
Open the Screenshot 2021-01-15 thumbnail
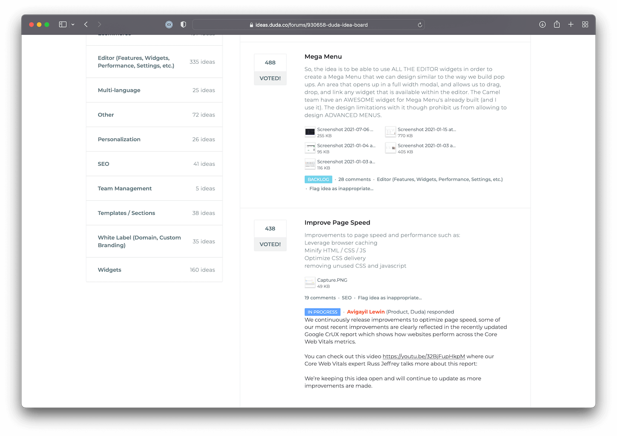pos(390,132)
